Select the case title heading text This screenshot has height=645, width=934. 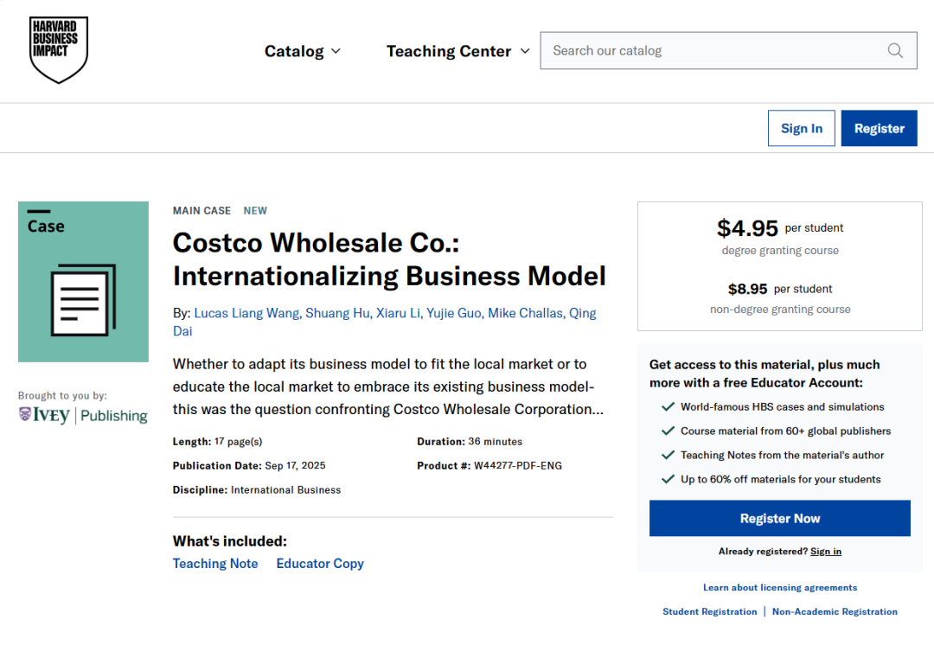click(x=389, y=259)
